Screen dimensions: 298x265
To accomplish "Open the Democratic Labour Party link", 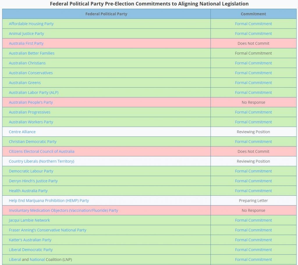I will [x=31, y=171].
